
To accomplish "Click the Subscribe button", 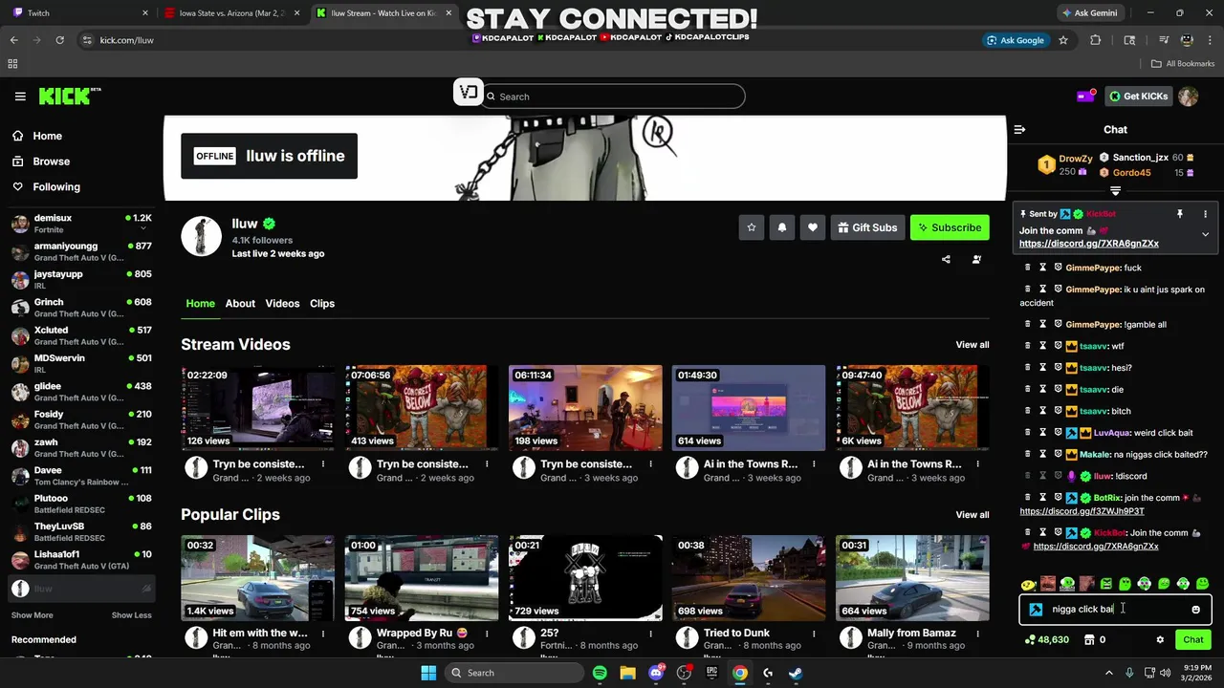I will (950, 227).
